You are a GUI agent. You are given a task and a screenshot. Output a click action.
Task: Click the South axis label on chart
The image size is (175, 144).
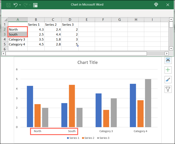72,131
